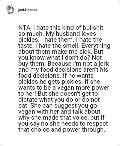Click 'eat. She can suggest you go'
This screenshot has height=146, width=120.
(x=58, y=106)
